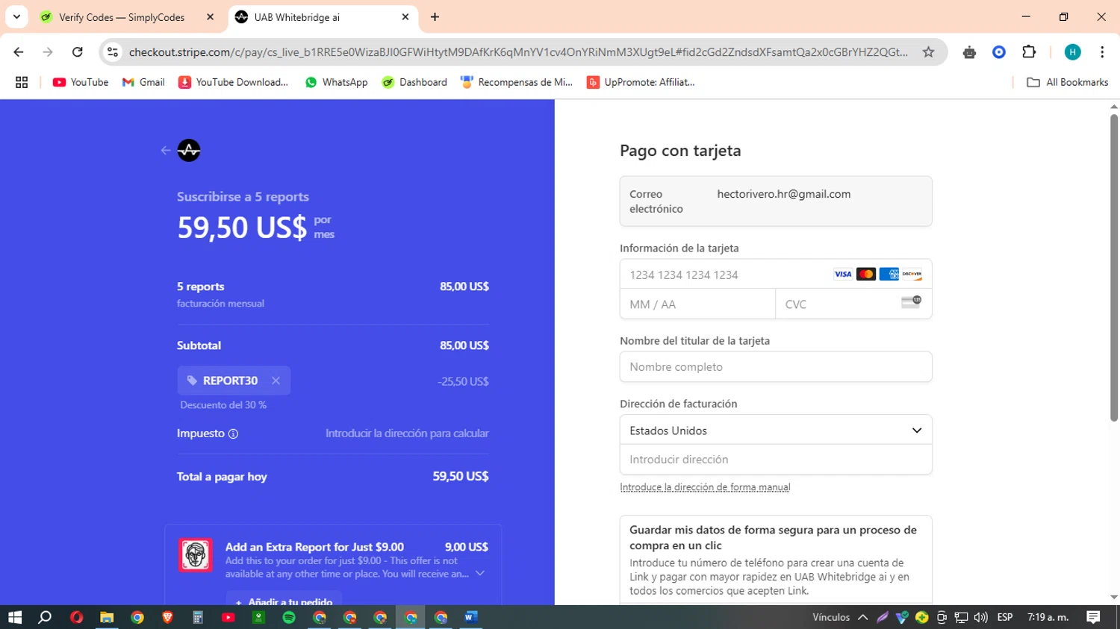This screenshot has width=1120, height=629.
Task: Open a new browser tab
Action: pyautogui.click(x=435, y=17)
